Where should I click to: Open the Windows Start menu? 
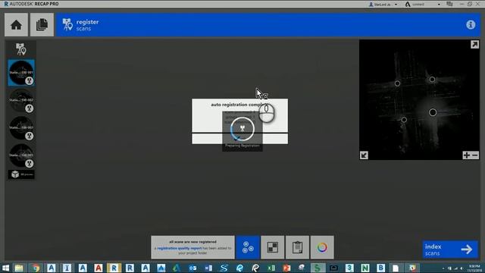click(5, 268)
